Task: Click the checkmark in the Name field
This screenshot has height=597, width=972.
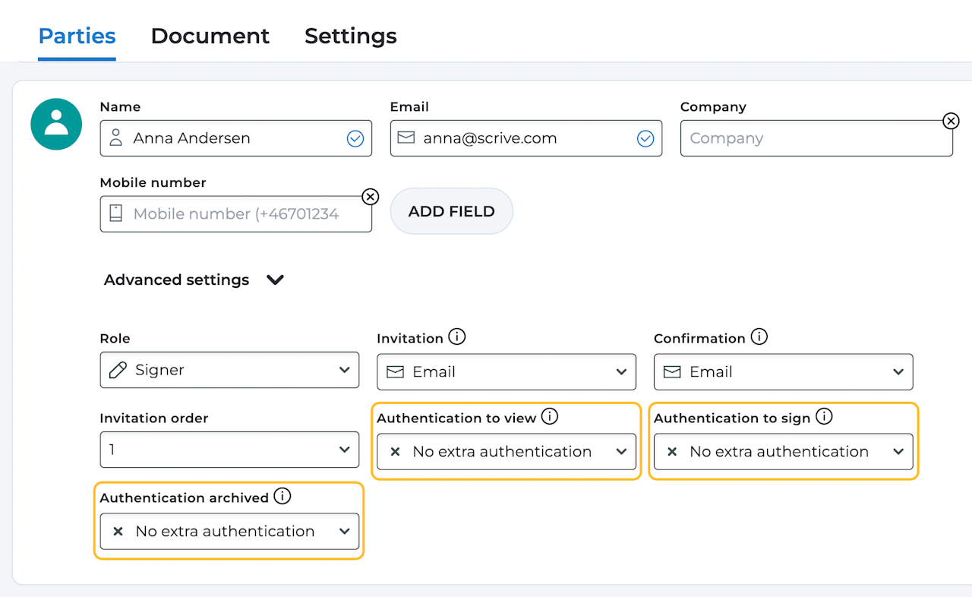Action: tap(355, 138)
